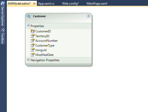Viewport: 148px width, 112px height.
Task: Collapse the Properties section
Action: click(x=28, y=25)
